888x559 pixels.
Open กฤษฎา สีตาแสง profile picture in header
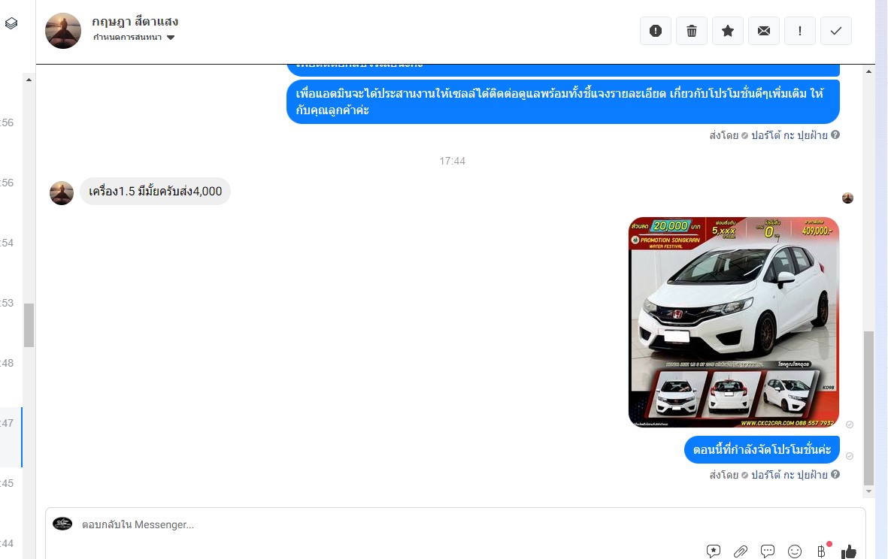click(63, 31)
